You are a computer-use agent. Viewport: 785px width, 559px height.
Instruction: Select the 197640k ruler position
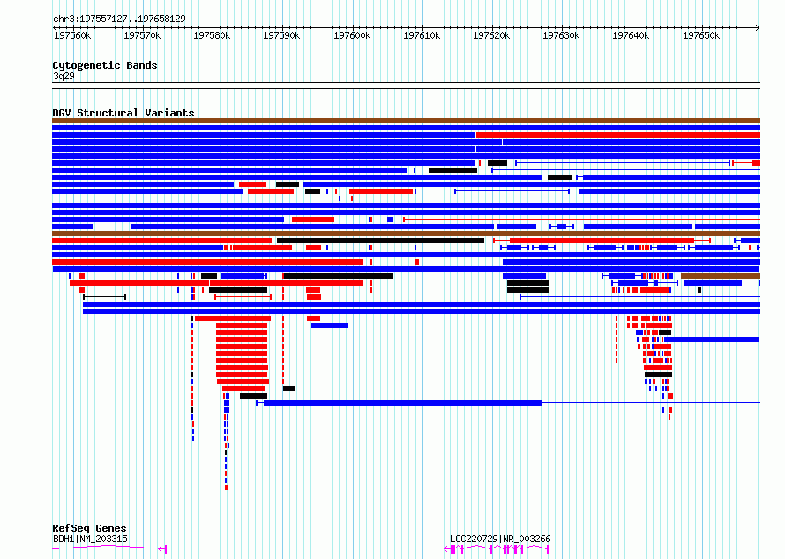click(631, 35)
